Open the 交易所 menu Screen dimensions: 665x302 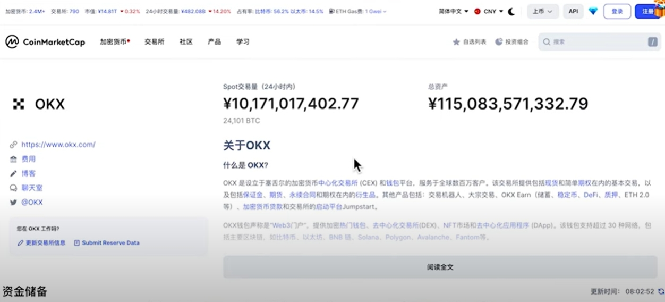[155, 42]
